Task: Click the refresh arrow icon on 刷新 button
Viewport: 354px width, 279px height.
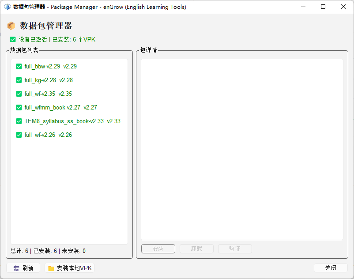Action: pyautogui.click(x=16, y=268)
